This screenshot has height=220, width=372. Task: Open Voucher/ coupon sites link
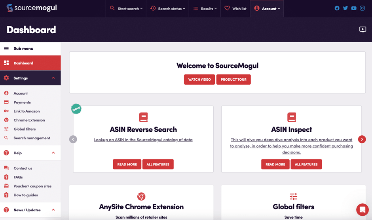(32, 186)
